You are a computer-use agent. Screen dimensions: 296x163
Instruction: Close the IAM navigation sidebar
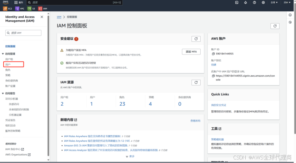pyautogui.click(x=42, y=17)
